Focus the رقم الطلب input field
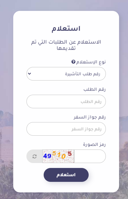This screenshot has width=128, height=199. click(66, 101)
